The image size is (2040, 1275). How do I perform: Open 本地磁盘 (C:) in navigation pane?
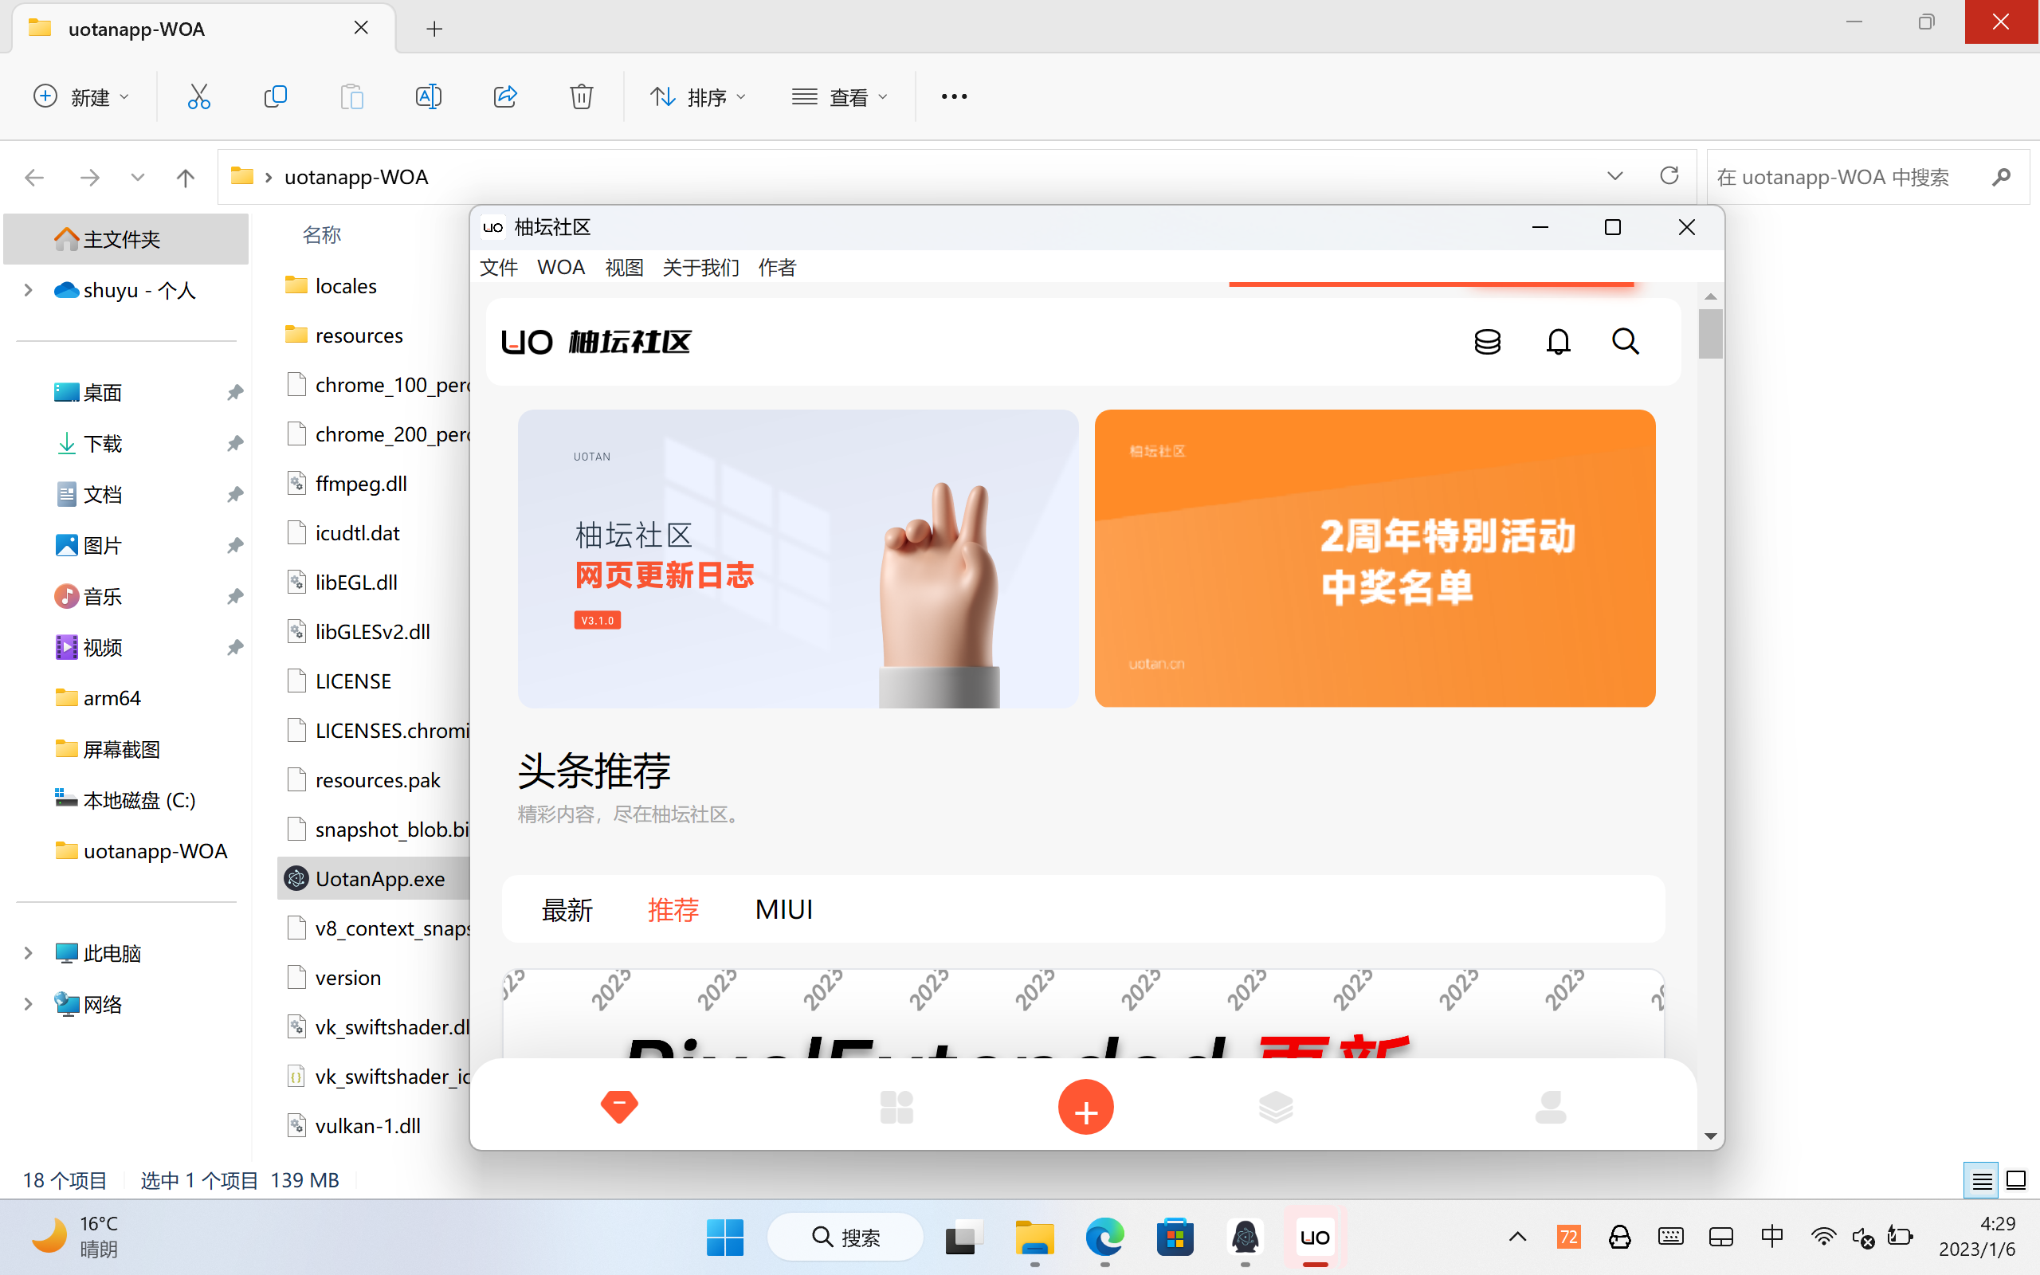pyautogui.click(x=127, y=799)
